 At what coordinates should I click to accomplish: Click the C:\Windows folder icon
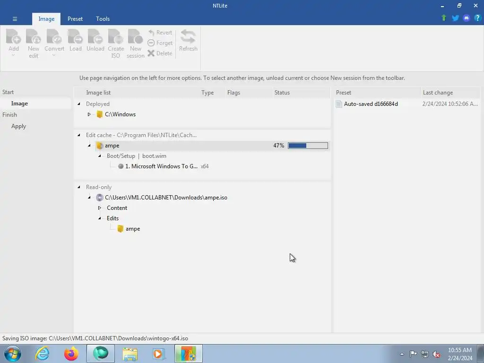pyautogui.click(x=99, y=114)
